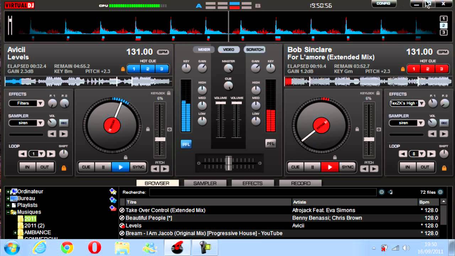Click right deck pitch bend up arrow
This screenshot has width=455, height=256.
click(x=374, y=169)
